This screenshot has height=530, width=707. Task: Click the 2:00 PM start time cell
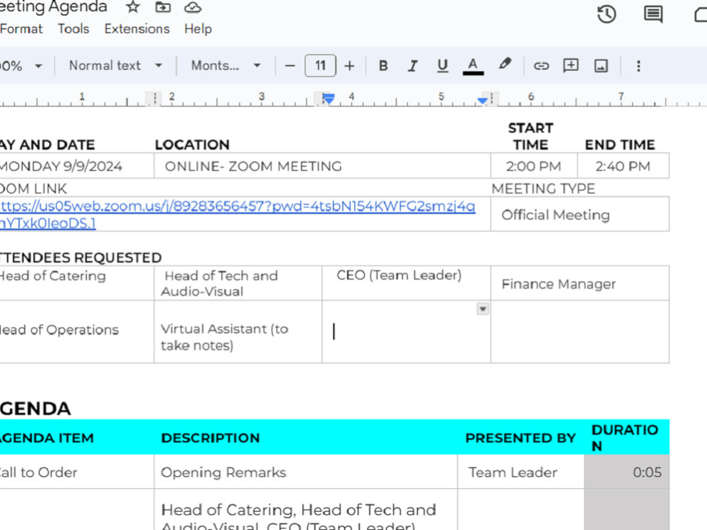tap(534, 166)
